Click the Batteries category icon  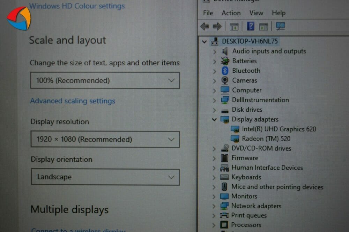click(x=225, y=61)
